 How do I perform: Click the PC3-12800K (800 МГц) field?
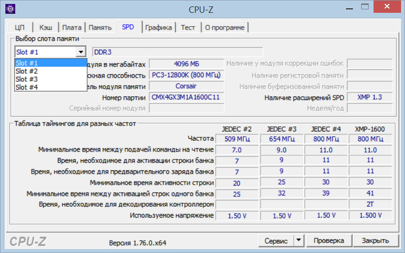[x=186, y=75]
